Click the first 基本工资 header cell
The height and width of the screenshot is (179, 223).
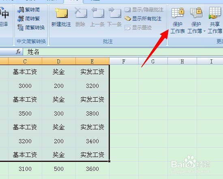[x=25, y=72]
